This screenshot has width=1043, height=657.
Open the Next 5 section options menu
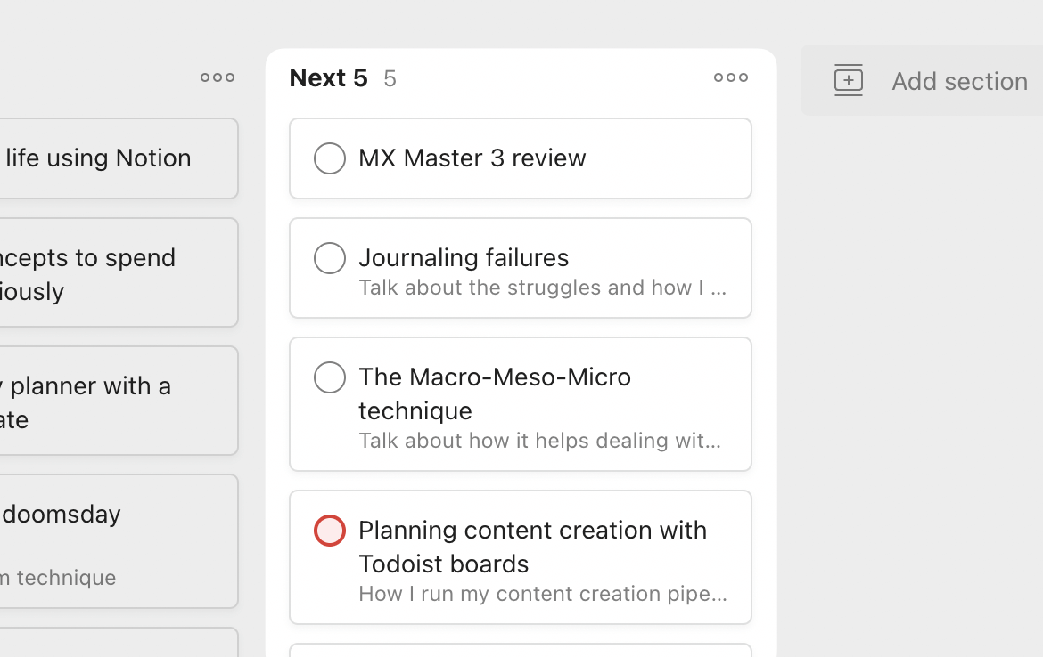731,78
